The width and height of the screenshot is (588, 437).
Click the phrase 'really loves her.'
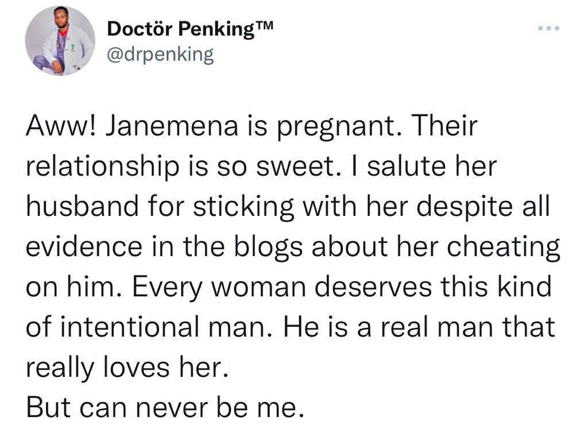[127, 368]
